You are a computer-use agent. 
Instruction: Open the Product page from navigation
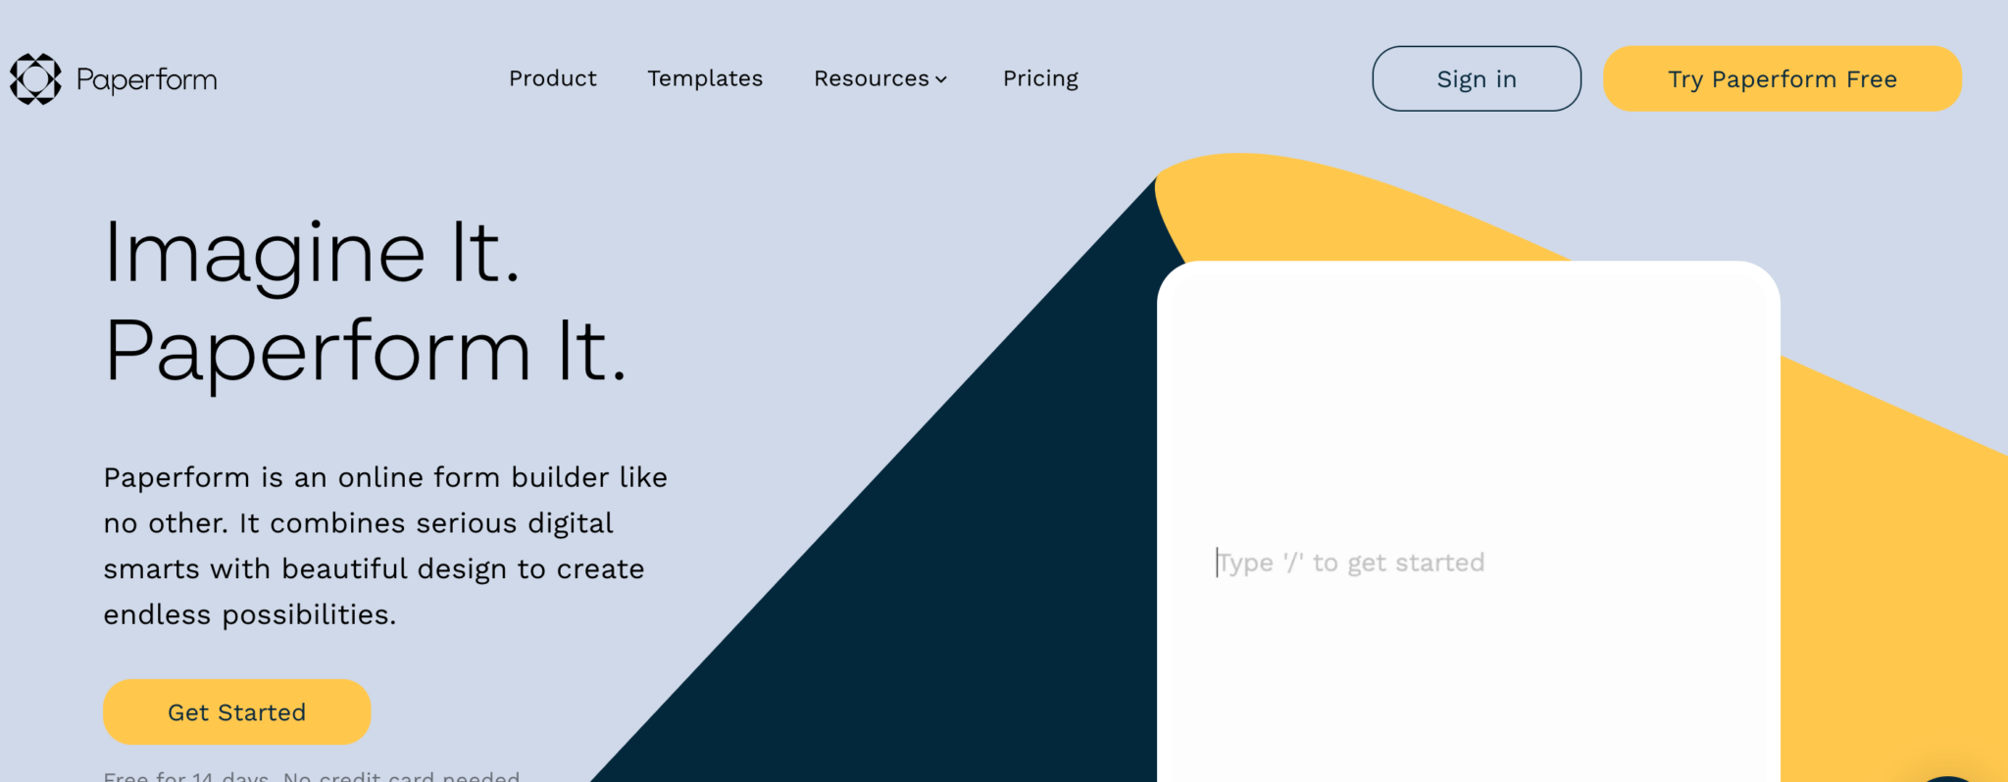point(552,78)
